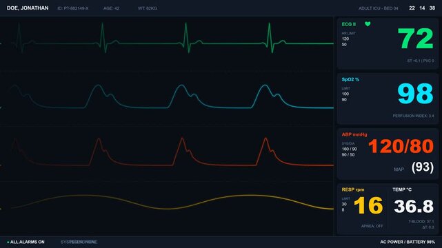Click the RESP LIMIT 30 / 8 values
The height and width of the screenshot is (248, 442).
pos(345,205)
